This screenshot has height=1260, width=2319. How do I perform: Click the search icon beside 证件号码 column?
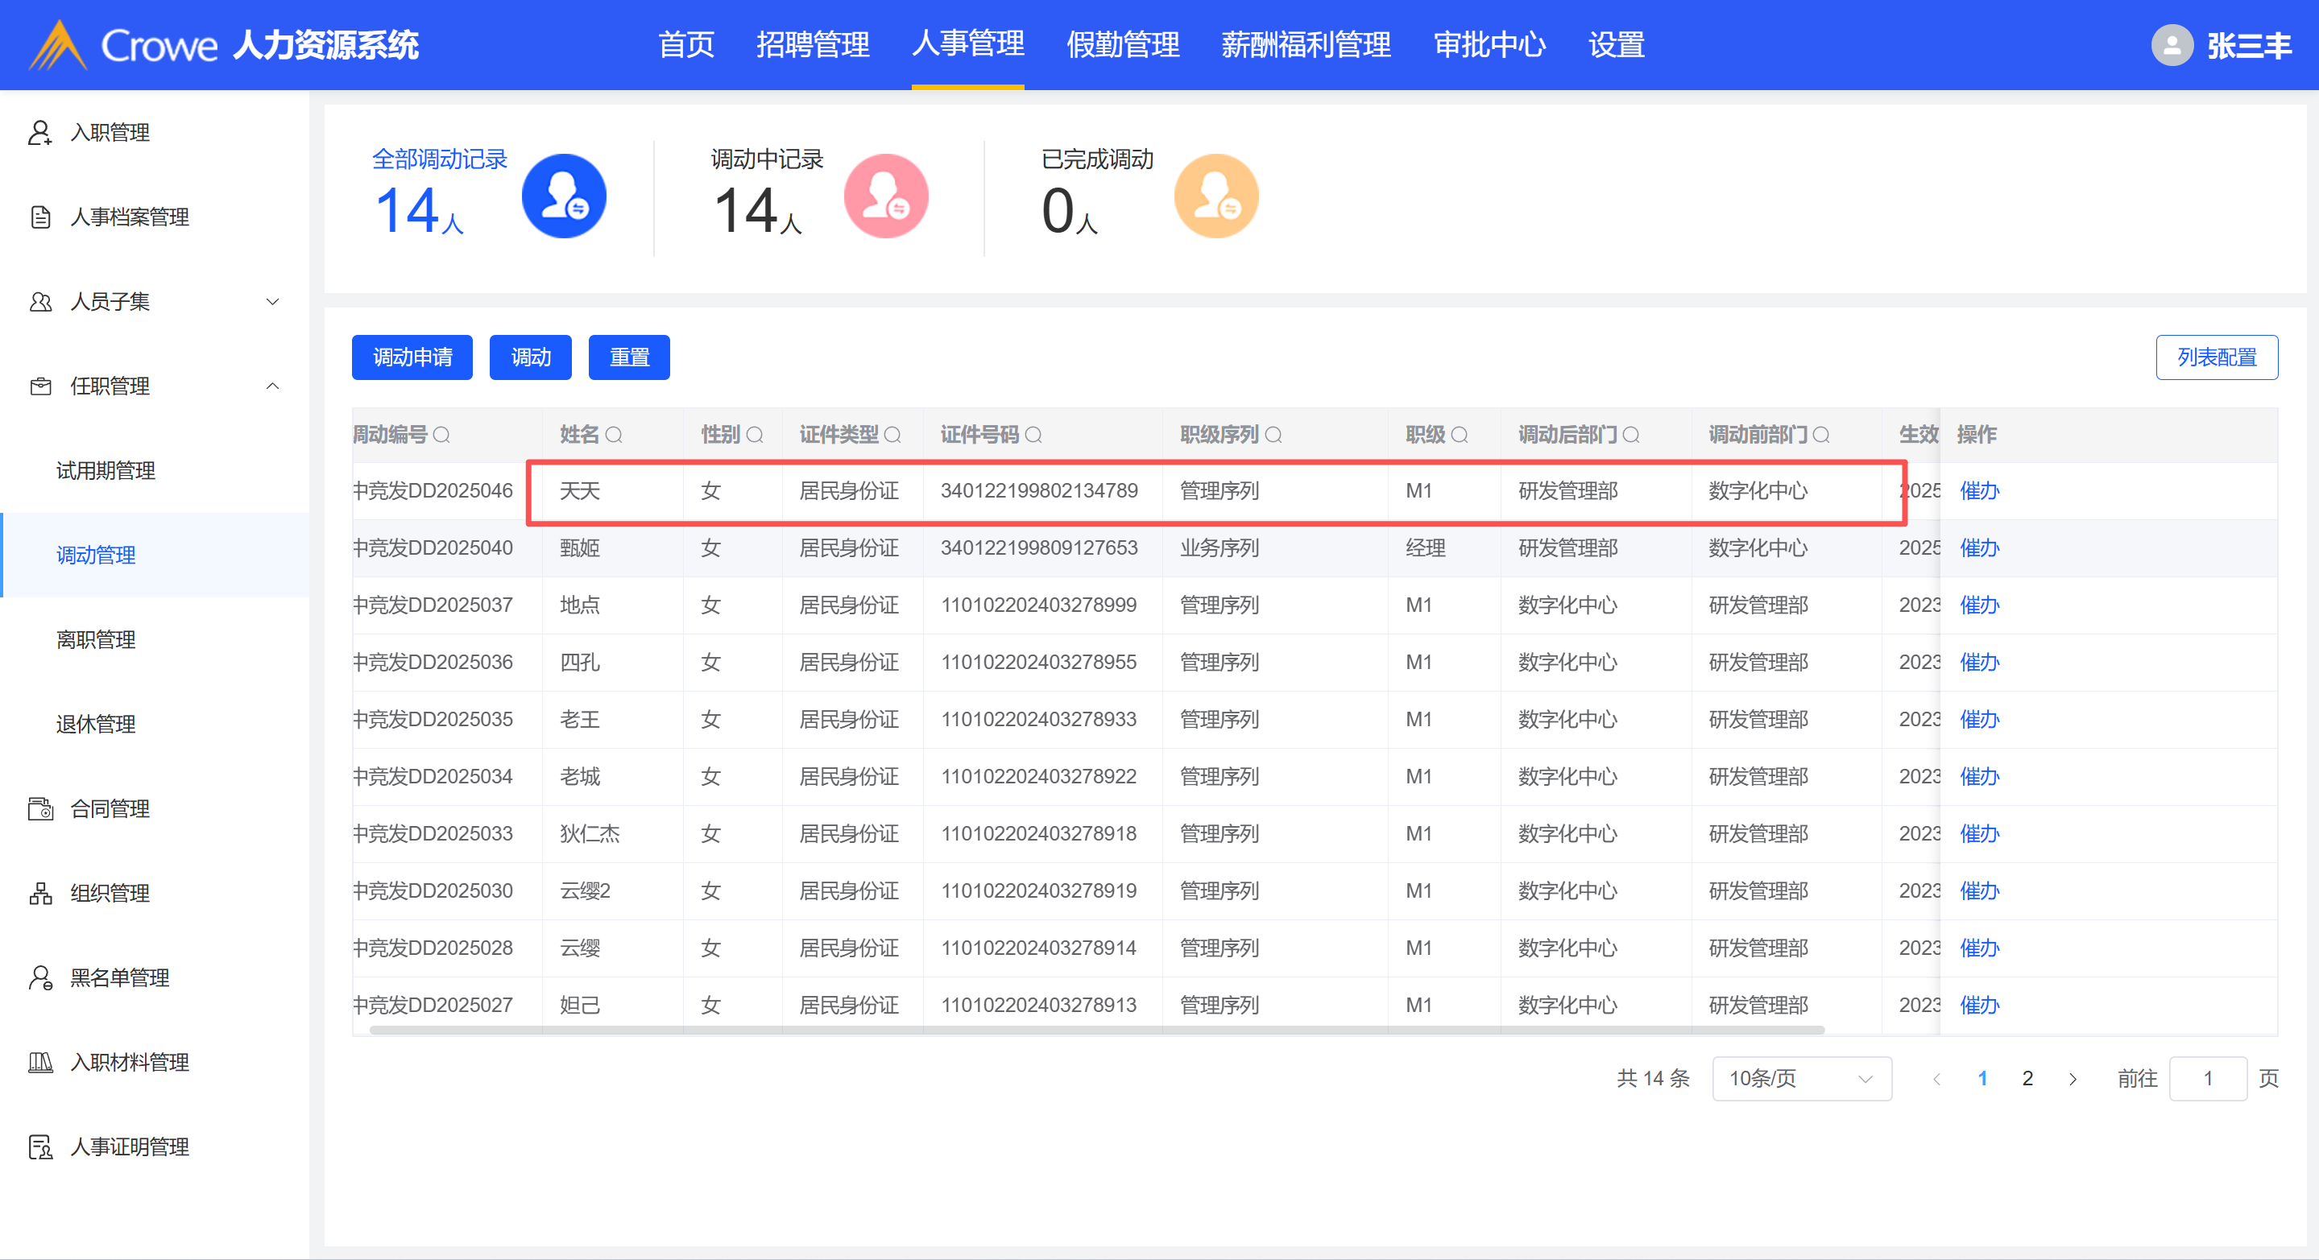click(1033, 436)
